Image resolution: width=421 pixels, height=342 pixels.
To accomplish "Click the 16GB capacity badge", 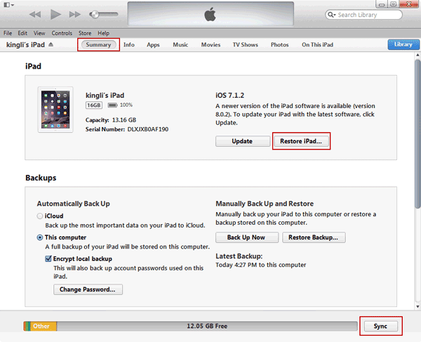I will pos(94,105).
